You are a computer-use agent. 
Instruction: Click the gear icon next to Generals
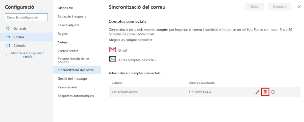[x=8, y=28]
